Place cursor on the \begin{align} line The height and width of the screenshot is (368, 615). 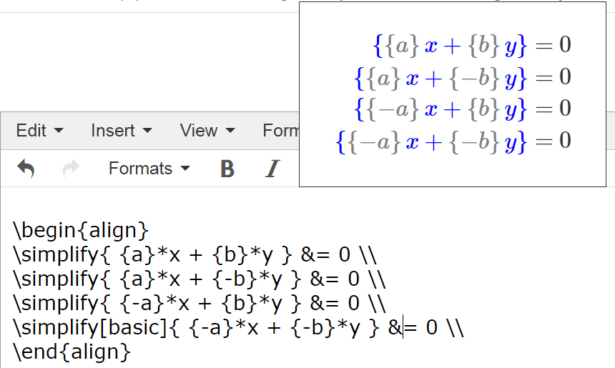[x=81, y=229]
